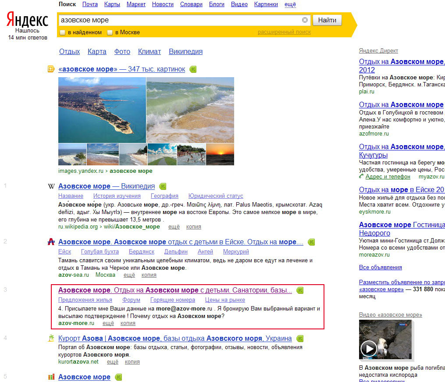Viewport: 445px width, 382px height.
Task: Click the Фото refinement link
Action: point(122,52)
